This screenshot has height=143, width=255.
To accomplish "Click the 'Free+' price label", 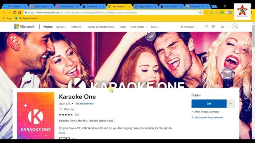I will pyautogui.click(x=196, y=95).
